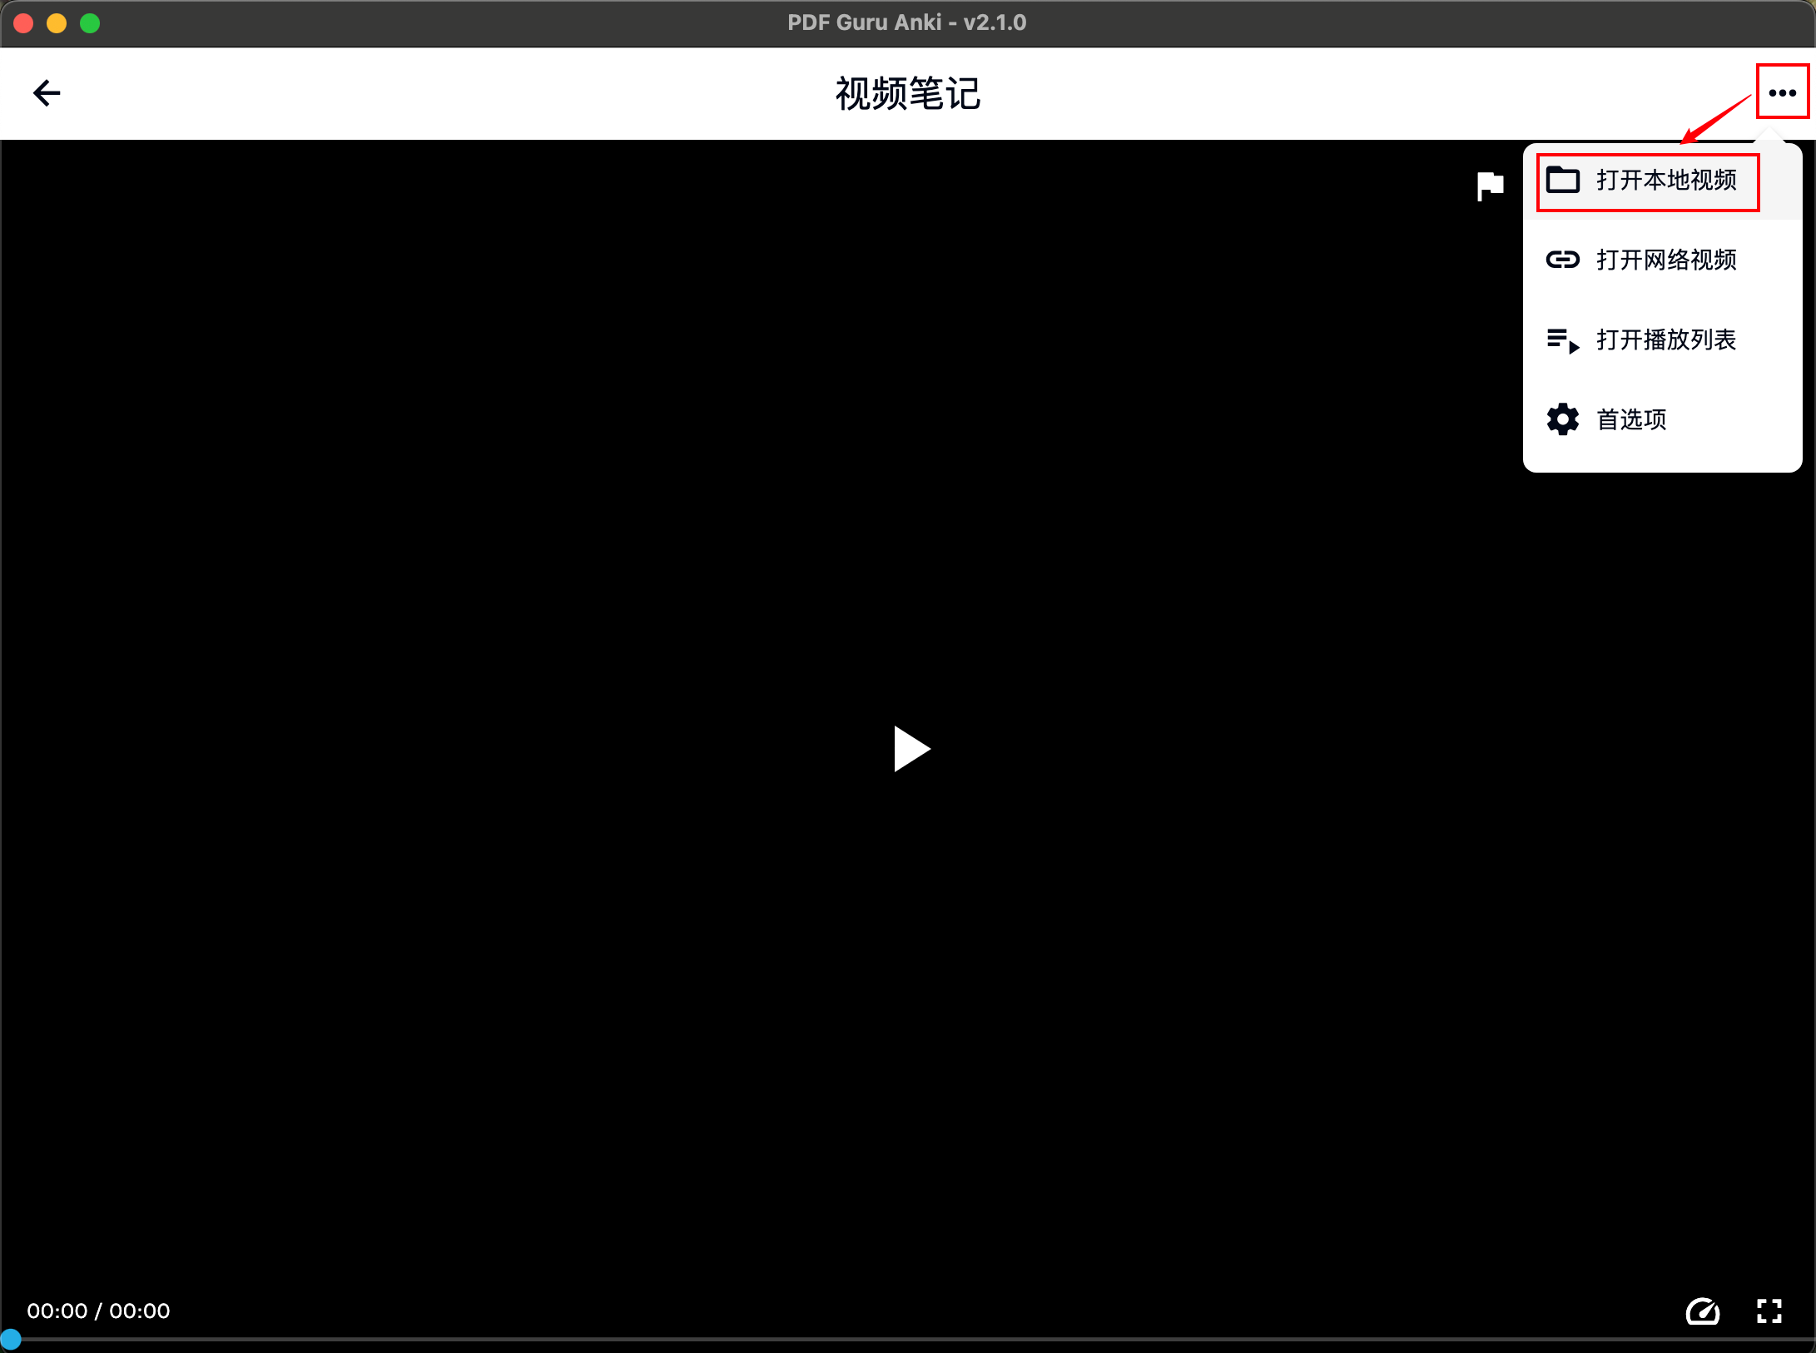The height and width of the screenshot is (1353, 1816).
Task: Click the 00:00 / 00:00 time display
Action: tap(98, 1311)
